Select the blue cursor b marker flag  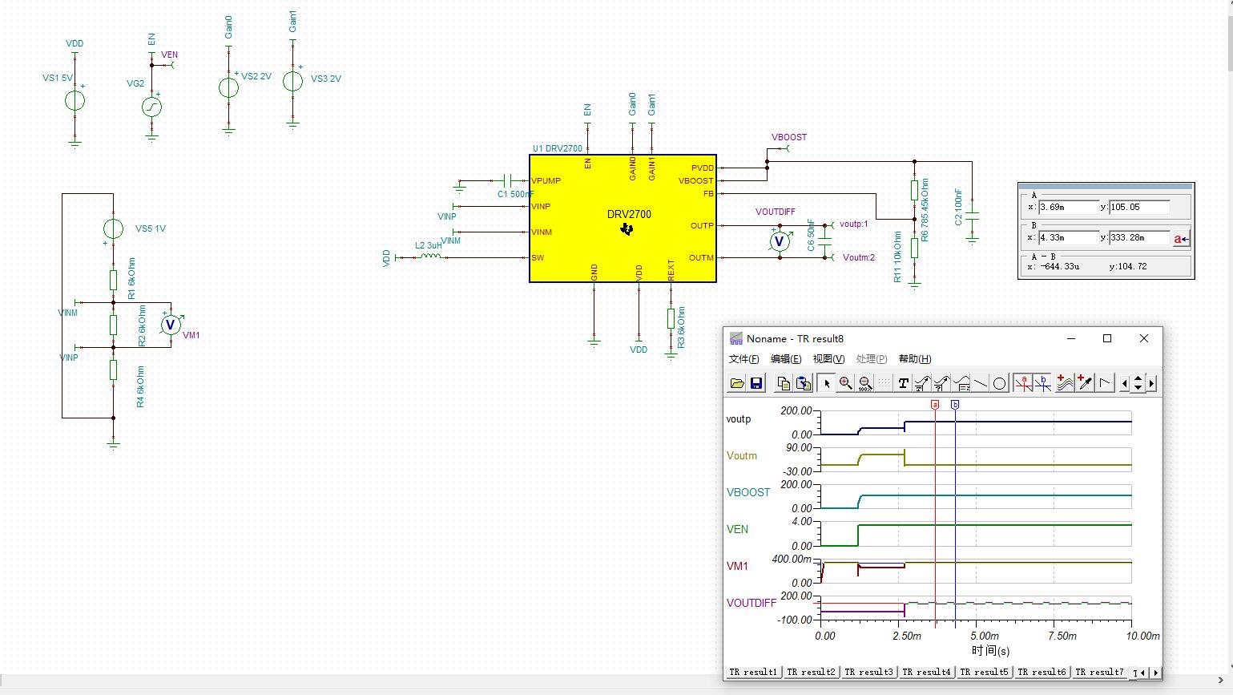point(955,405)
